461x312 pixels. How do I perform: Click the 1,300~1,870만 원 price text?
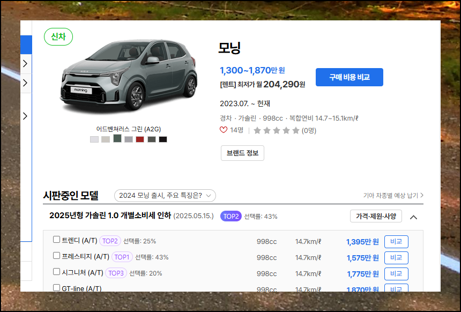coord(252,70)
